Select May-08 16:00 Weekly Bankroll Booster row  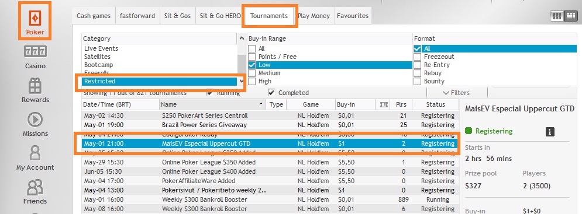(270, 209)
